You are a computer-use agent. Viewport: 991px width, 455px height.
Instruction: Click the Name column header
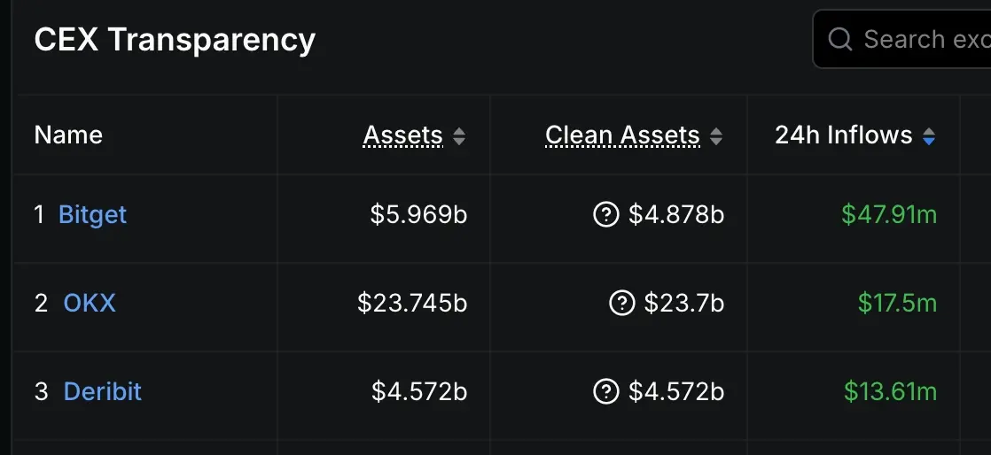coord(68,135)
